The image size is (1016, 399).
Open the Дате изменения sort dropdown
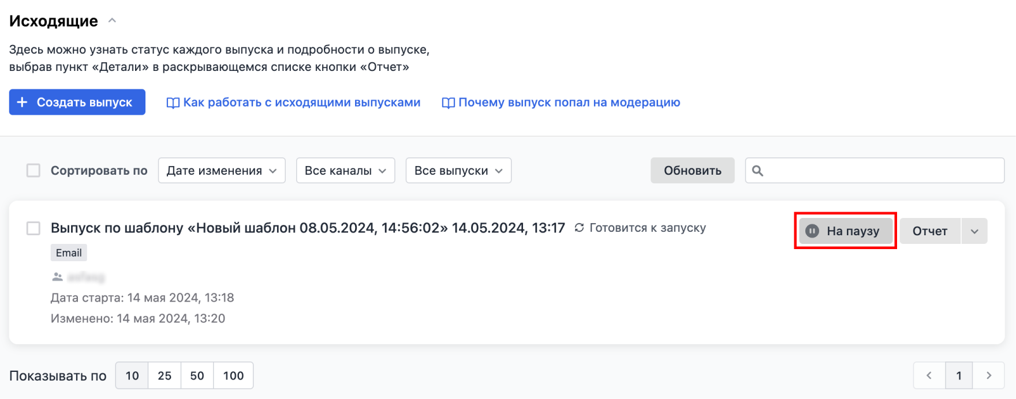(x=222, y=171)
